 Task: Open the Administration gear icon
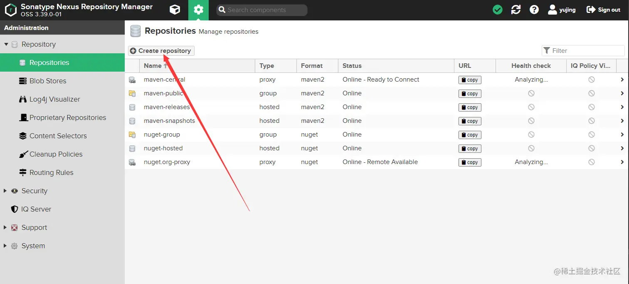[198, 10]
